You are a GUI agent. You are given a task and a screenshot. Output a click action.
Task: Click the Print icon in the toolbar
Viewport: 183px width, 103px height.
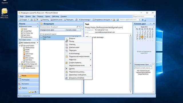tap(31, 20)
